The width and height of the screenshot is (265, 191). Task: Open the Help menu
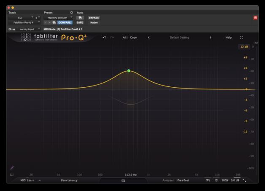tap(228, 38)
